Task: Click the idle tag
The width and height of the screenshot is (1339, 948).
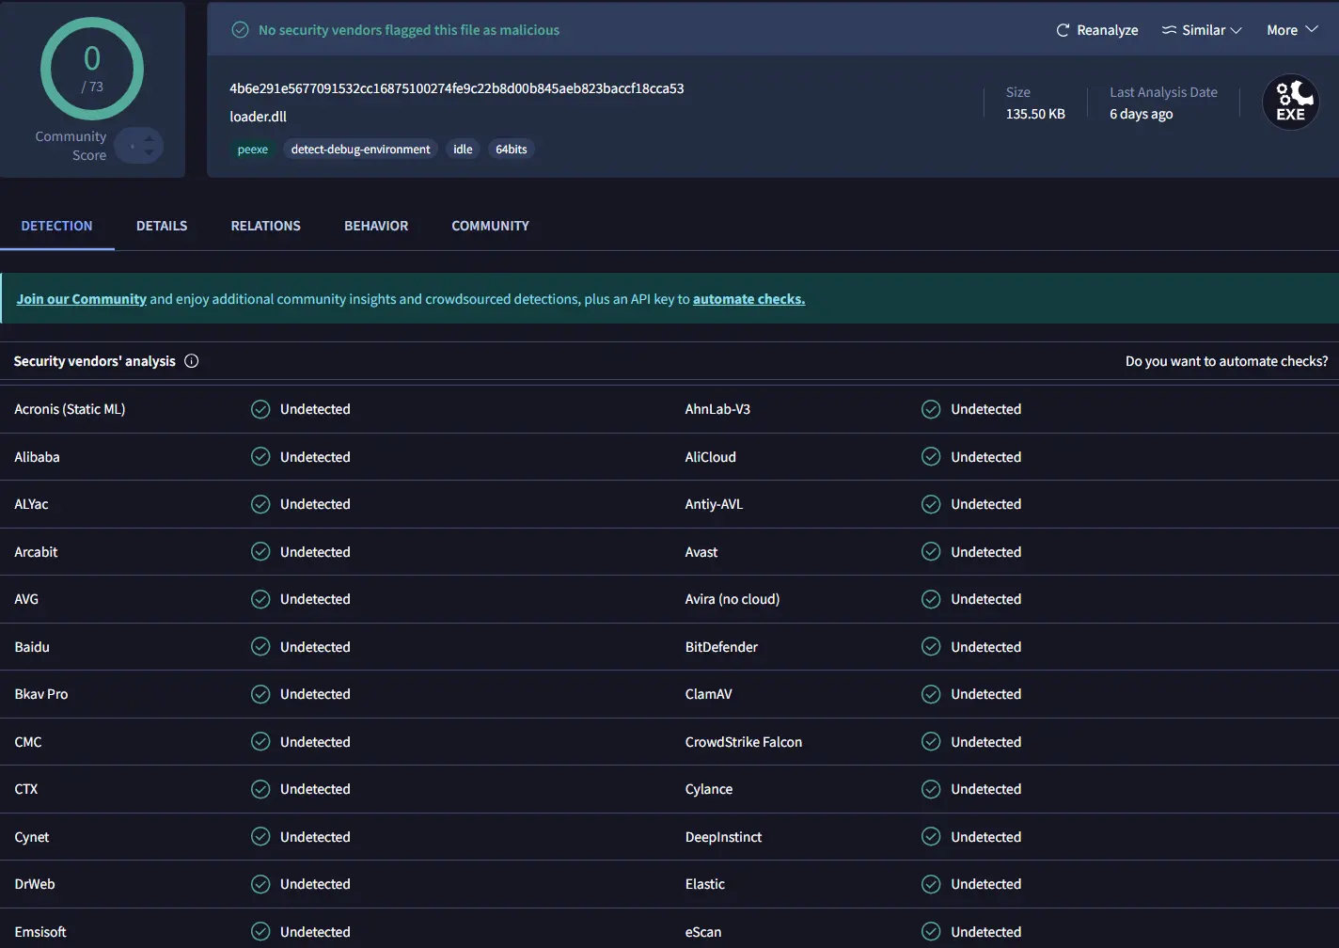Action: (x=463, y=150)
